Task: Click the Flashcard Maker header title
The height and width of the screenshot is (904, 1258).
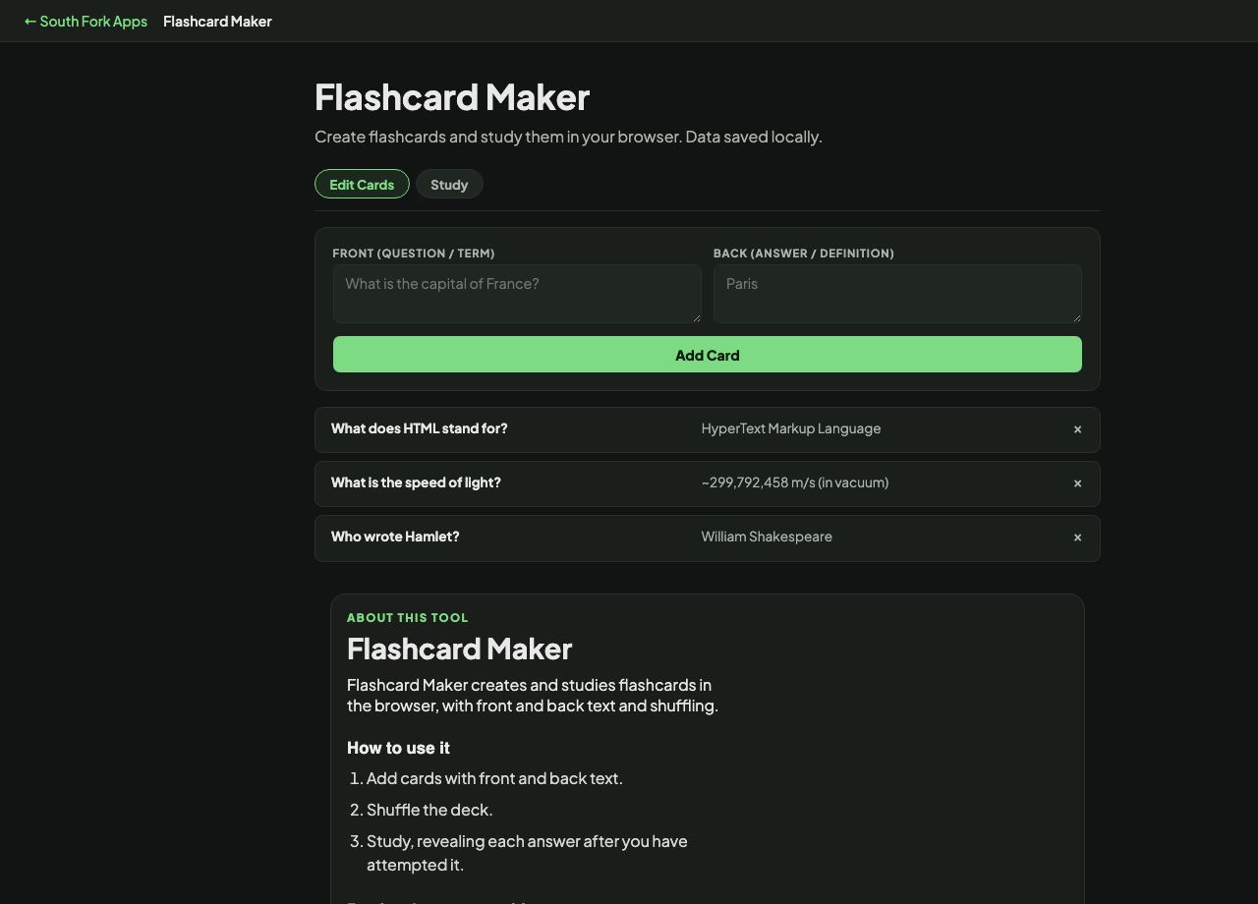Action: point(217,21)
